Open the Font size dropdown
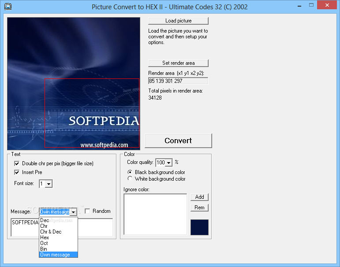The width and height of the screenshot is (340, 267). 49,184
